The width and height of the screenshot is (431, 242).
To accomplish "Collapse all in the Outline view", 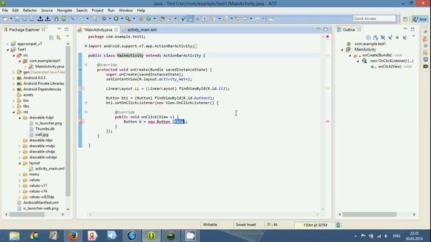I will [x=368, y=38].
